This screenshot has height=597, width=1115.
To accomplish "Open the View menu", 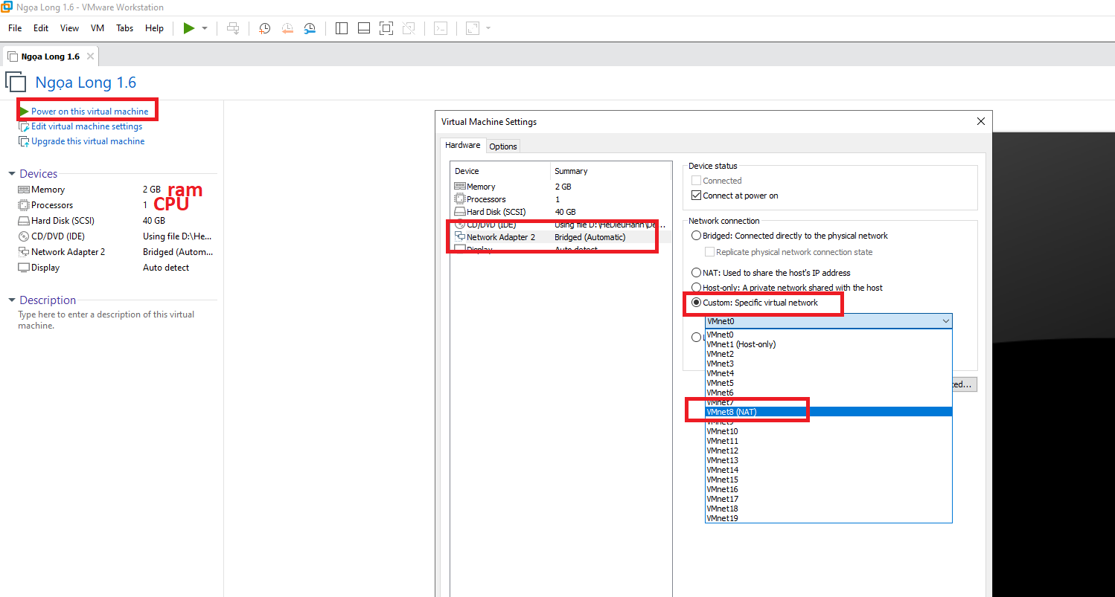I will 69,28.
